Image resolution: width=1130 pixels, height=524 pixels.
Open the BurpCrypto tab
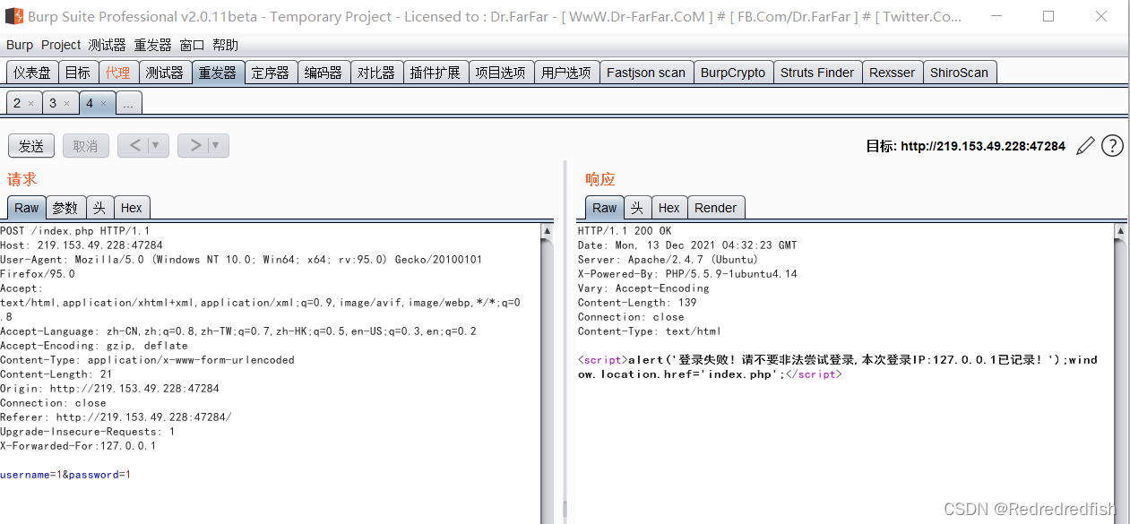pos(733,73)
